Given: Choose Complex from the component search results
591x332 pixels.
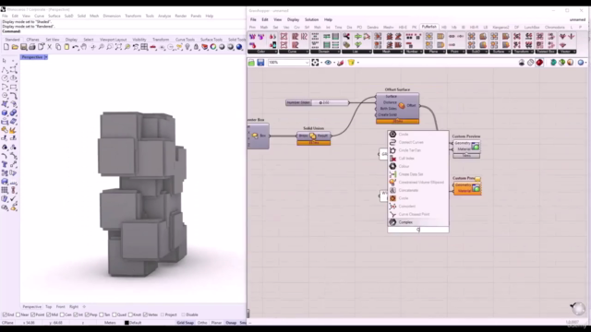Looking at the screenshot, I should click(x=418, y=222).
